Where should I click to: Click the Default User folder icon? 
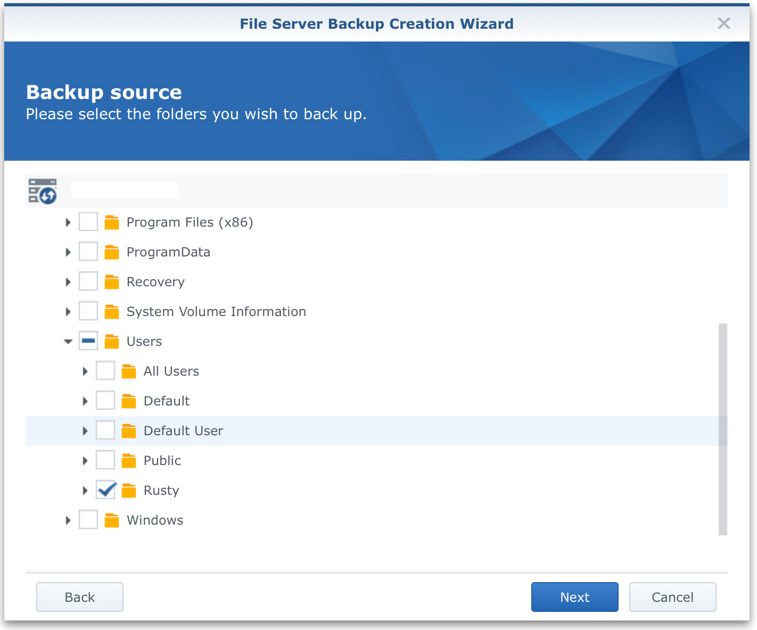pyautogui.click(x=129, y=430)
